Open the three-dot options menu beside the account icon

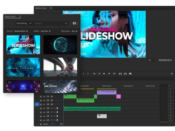[77, 23]
